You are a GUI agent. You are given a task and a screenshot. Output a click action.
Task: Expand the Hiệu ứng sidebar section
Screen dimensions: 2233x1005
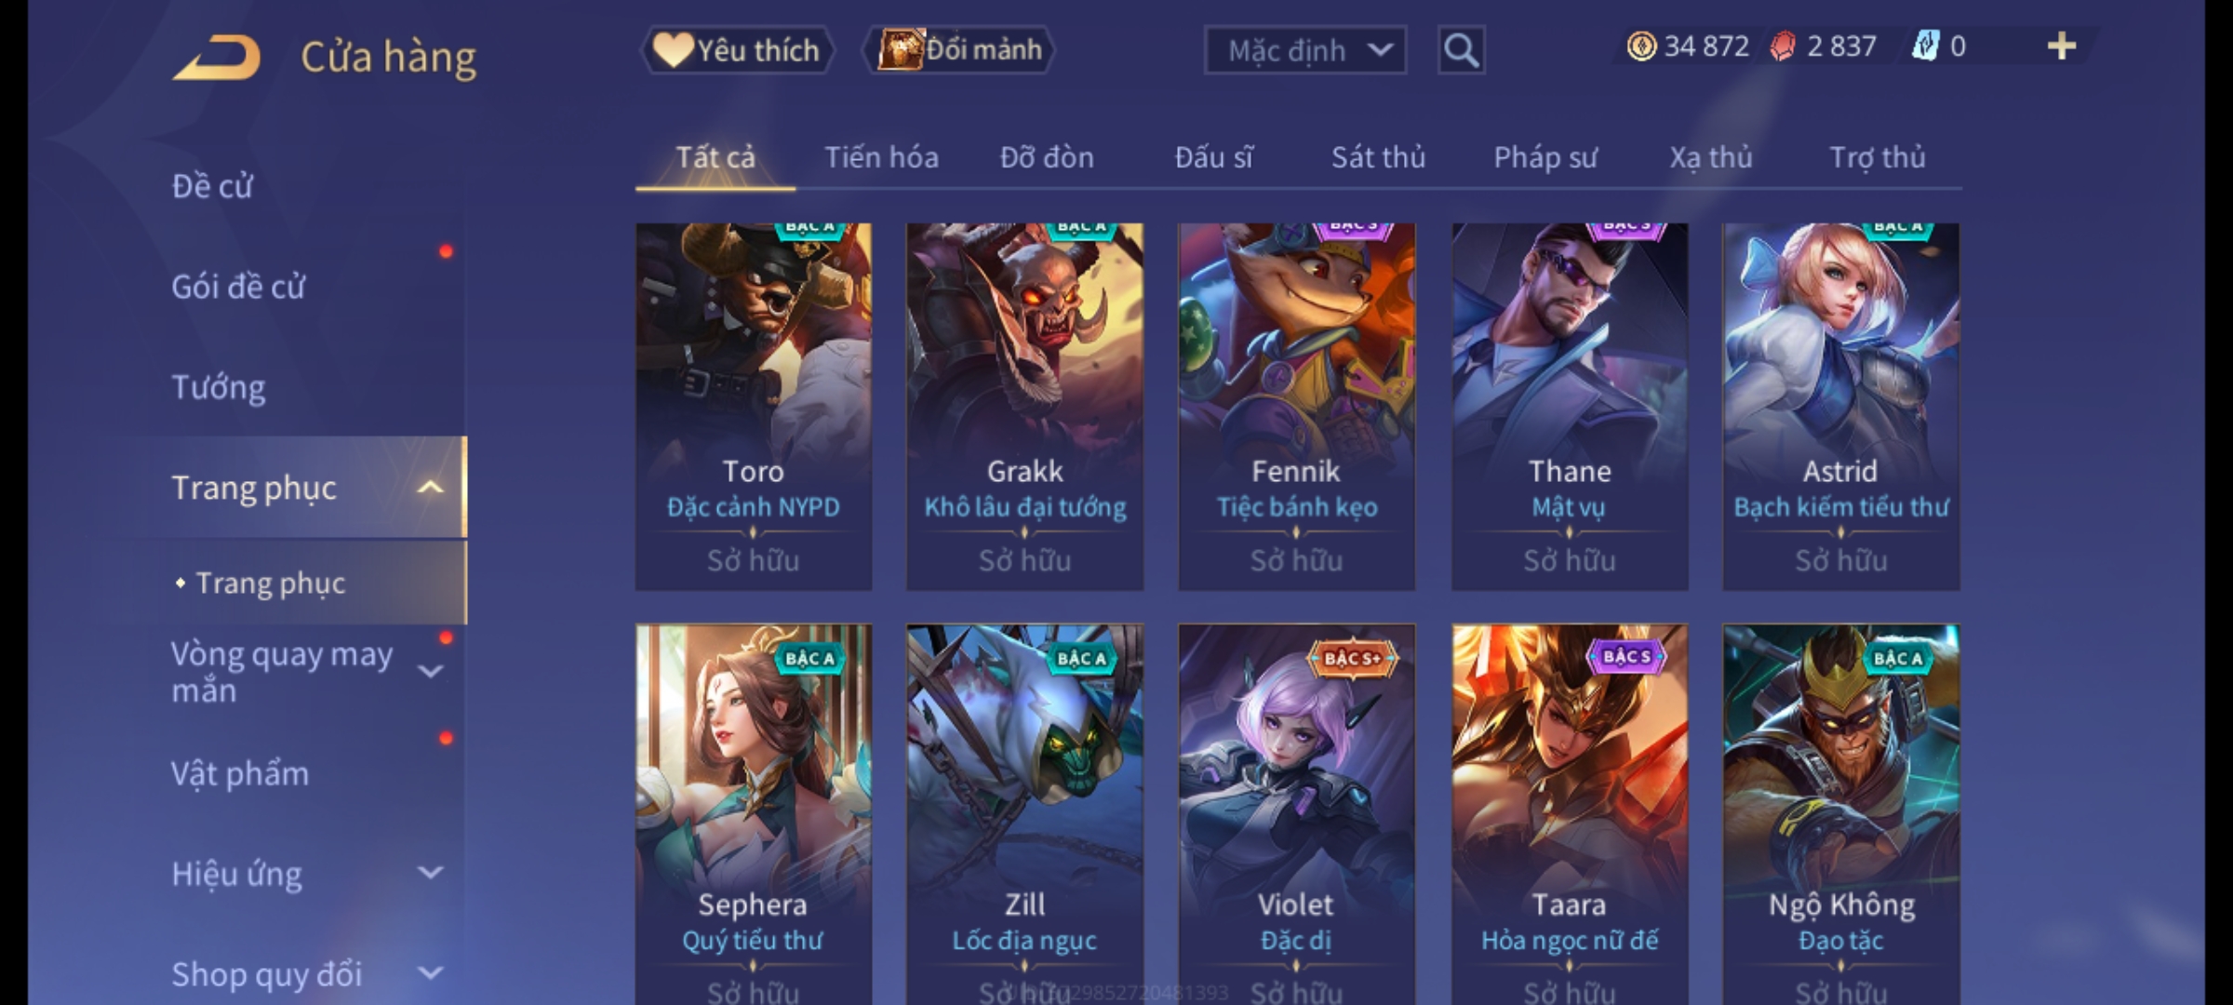pos(430,873)
